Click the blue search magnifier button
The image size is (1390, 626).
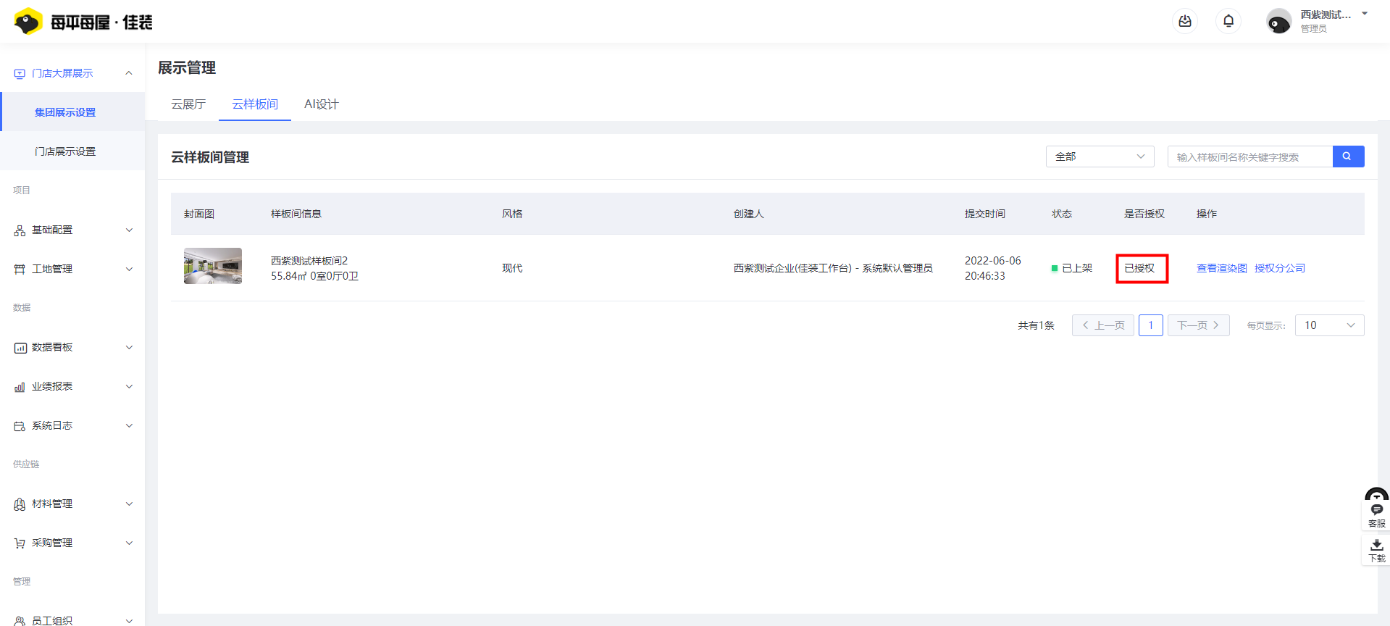point(1348,156)
